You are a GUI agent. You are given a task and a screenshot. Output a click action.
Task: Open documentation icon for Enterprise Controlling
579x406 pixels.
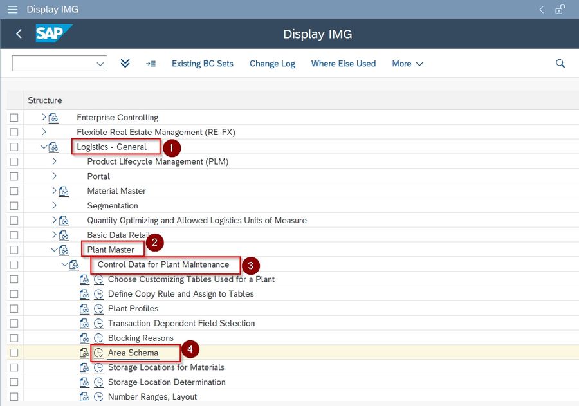(53, 118)
